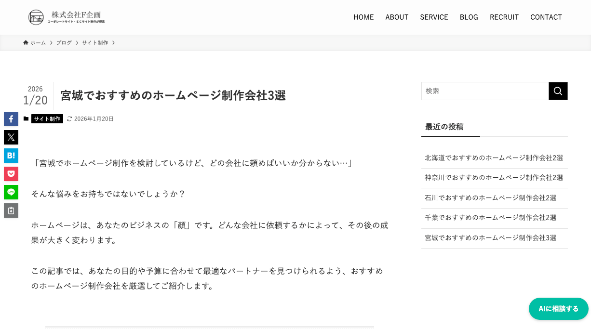Open the CONTACT page

point(546,17)
